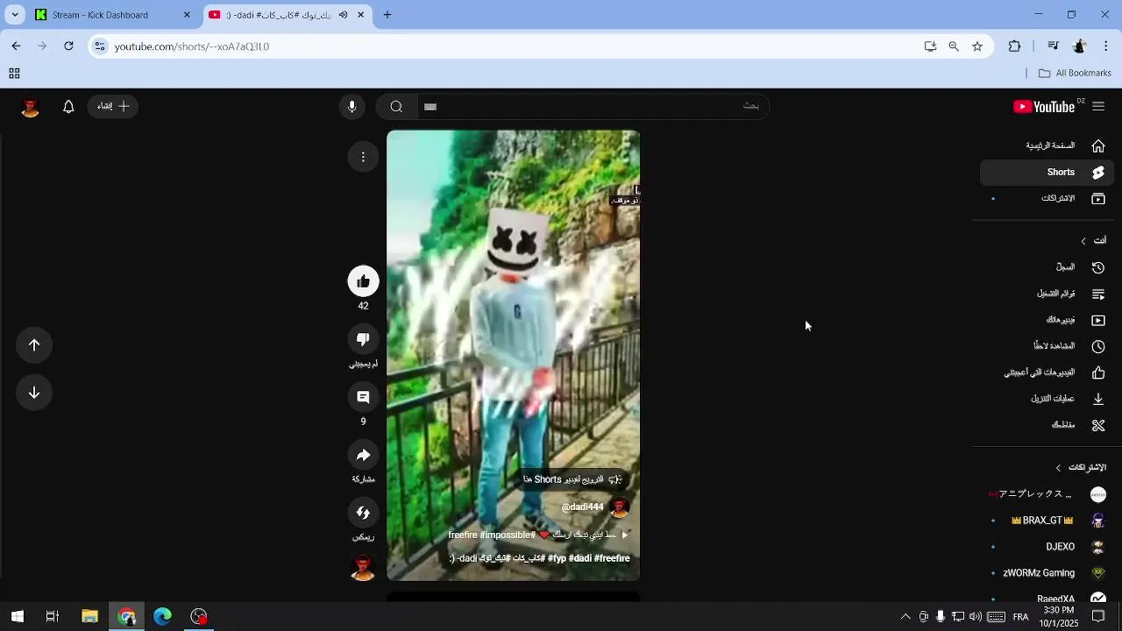Image resolution: width=1122 pixels, height=631 pixels.
Task: Click the Create button with plus
Action: (x=113, y=107)
